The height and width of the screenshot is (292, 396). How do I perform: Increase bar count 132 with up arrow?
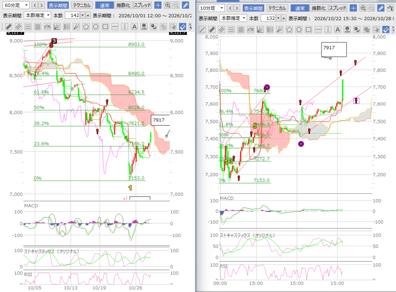click(284, 18)
